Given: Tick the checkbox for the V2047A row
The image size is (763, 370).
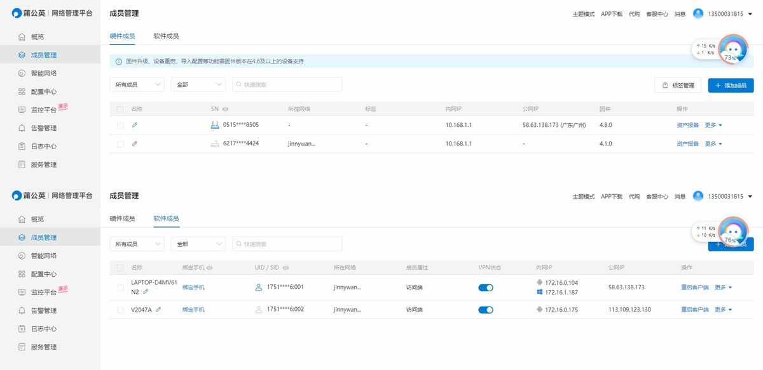Looking at the screenshot, I should 120,310.
